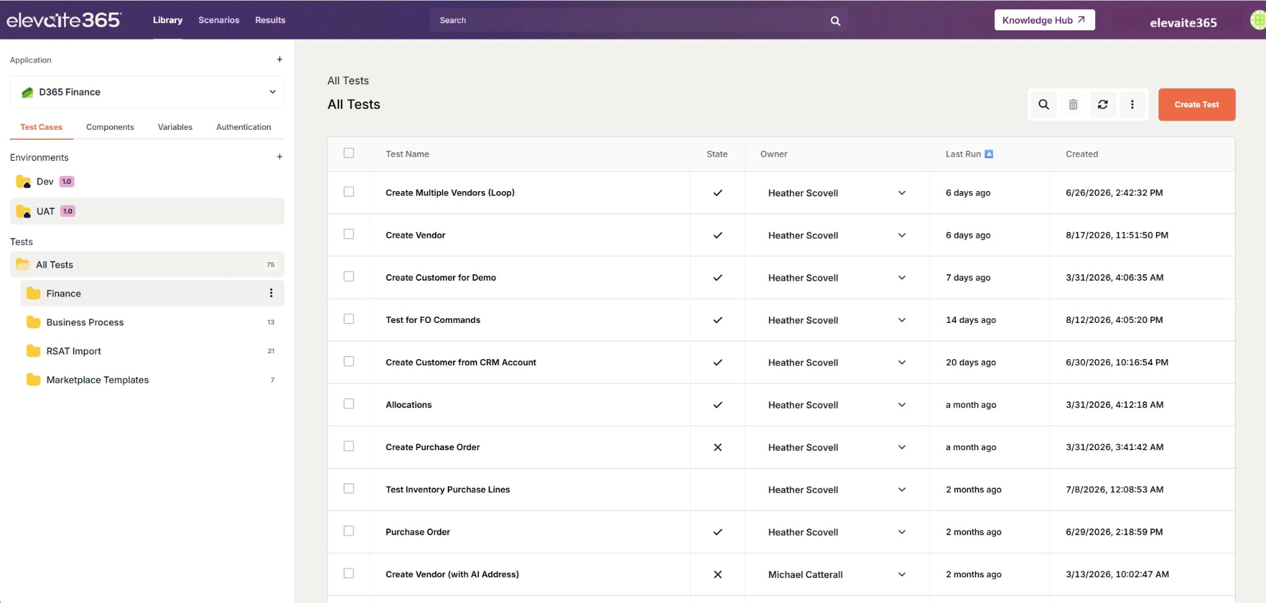This screenshot has height=603, width=1266.
Task: Open the user avatar at top right
Action: (1258, 20)
